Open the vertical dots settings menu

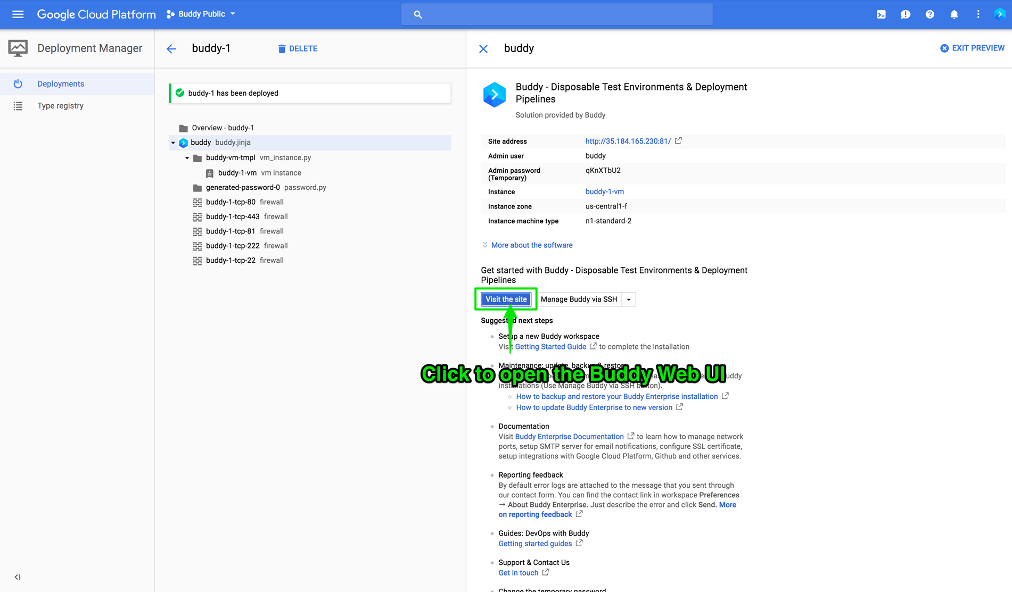978,14
